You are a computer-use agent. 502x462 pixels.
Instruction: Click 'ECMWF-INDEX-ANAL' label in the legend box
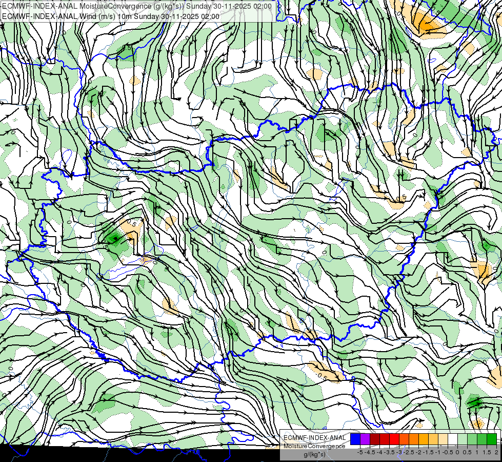(x=314, y=438)
